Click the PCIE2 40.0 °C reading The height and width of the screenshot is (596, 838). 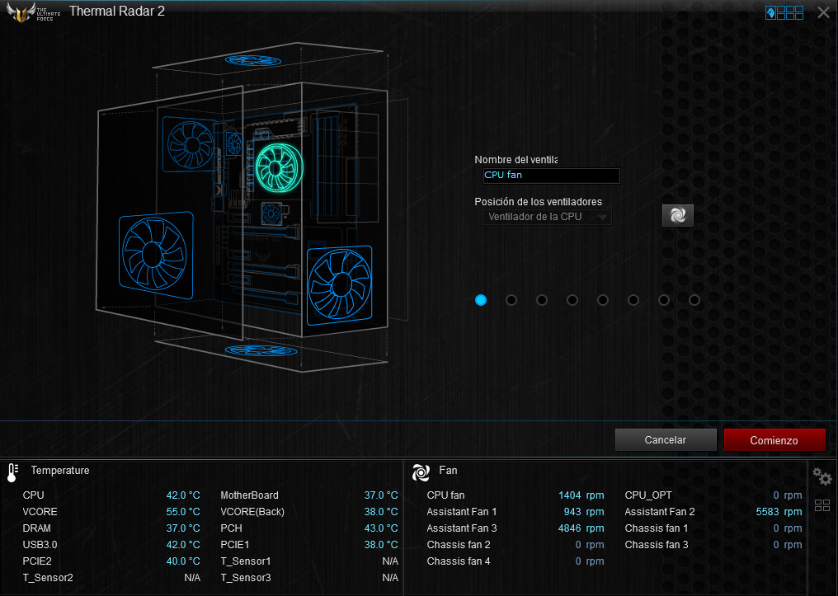click(x=183, y=561)
